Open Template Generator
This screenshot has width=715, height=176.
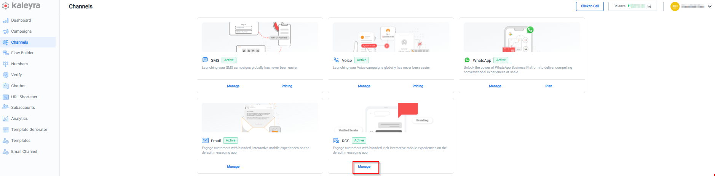pos(29,130)
